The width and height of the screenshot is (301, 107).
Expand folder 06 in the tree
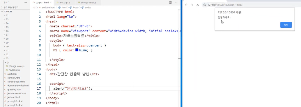[x=15, y=31]
